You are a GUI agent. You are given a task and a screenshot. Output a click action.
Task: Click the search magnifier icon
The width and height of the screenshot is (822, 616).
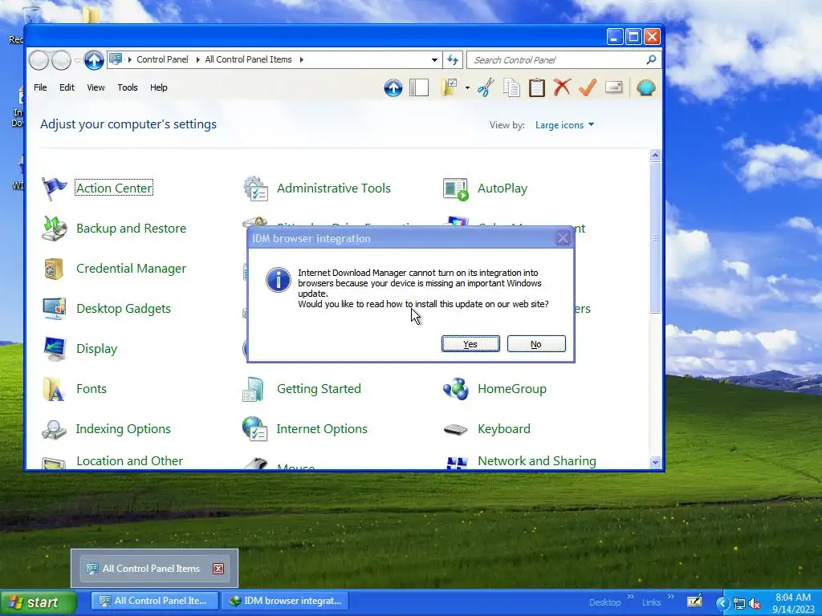point(651,59)
